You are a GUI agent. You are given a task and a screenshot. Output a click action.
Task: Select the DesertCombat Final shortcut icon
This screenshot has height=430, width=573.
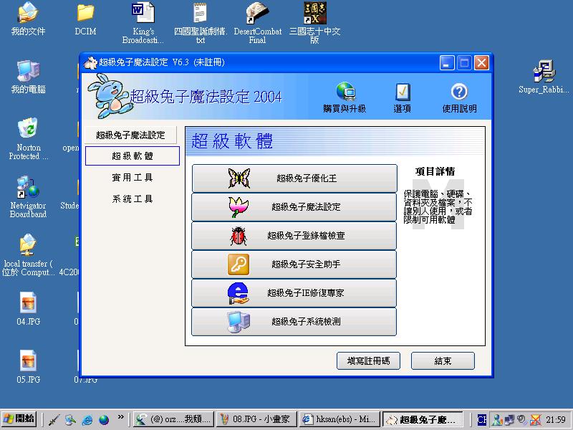[258, 23]
